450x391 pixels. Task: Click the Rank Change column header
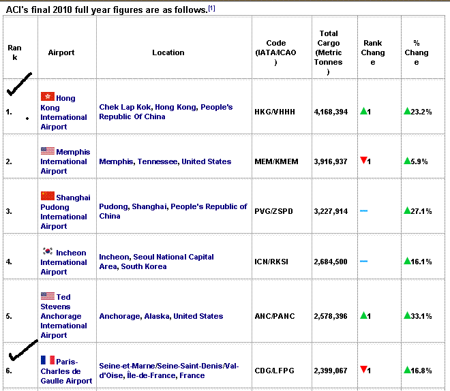coord(373,52)
